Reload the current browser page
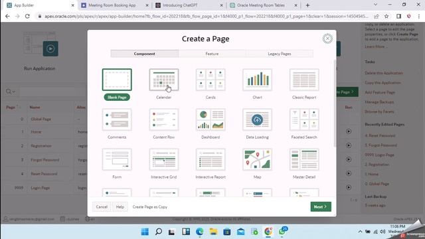 (x=27, y=16)
